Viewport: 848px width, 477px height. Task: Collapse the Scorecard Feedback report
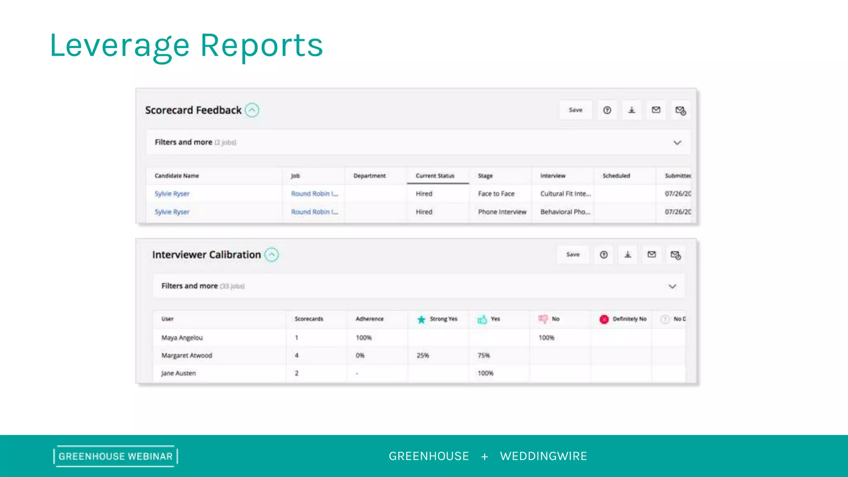[252, 110]
